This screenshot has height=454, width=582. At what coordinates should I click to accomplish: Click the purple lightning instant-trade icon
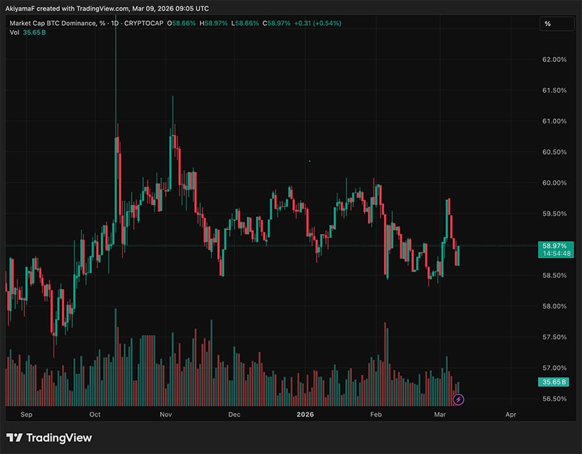point(458,400)
